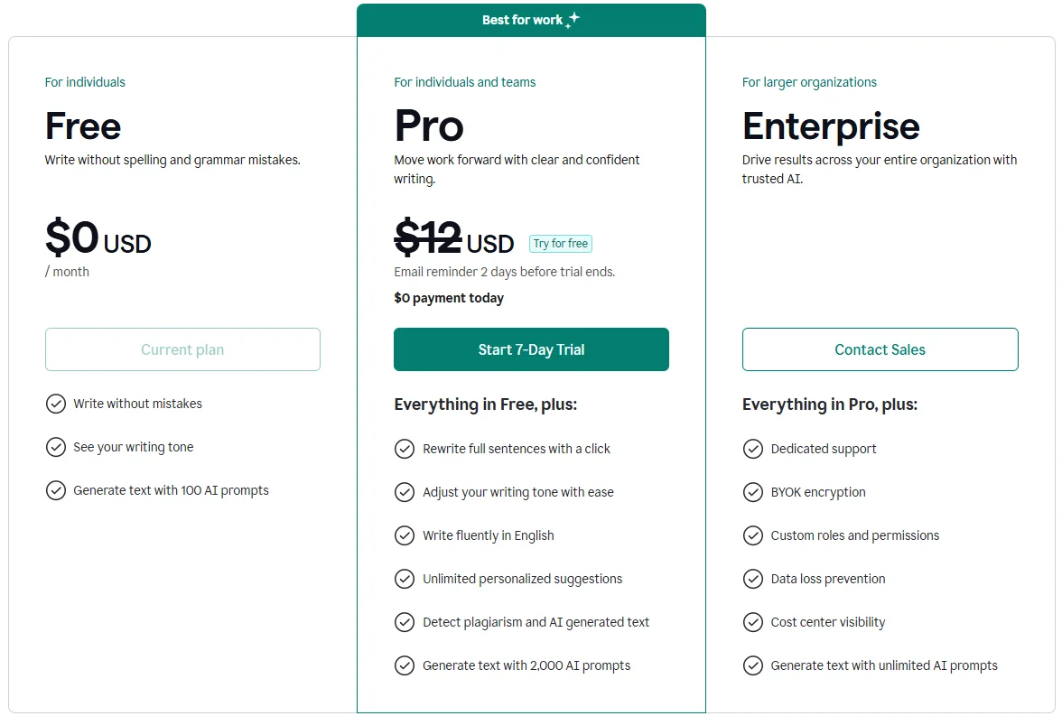Viewport: 1062px width, 716px height.
Task: Click the checkmark icon next to 'Unlimited personalized suggestions'
Action: [405, 579]
